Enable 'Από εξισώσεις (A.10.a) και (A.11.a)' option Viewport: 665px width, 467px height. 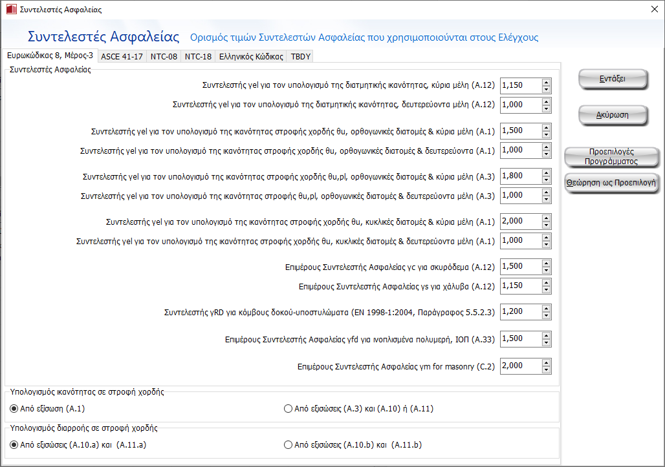(14, 444)
